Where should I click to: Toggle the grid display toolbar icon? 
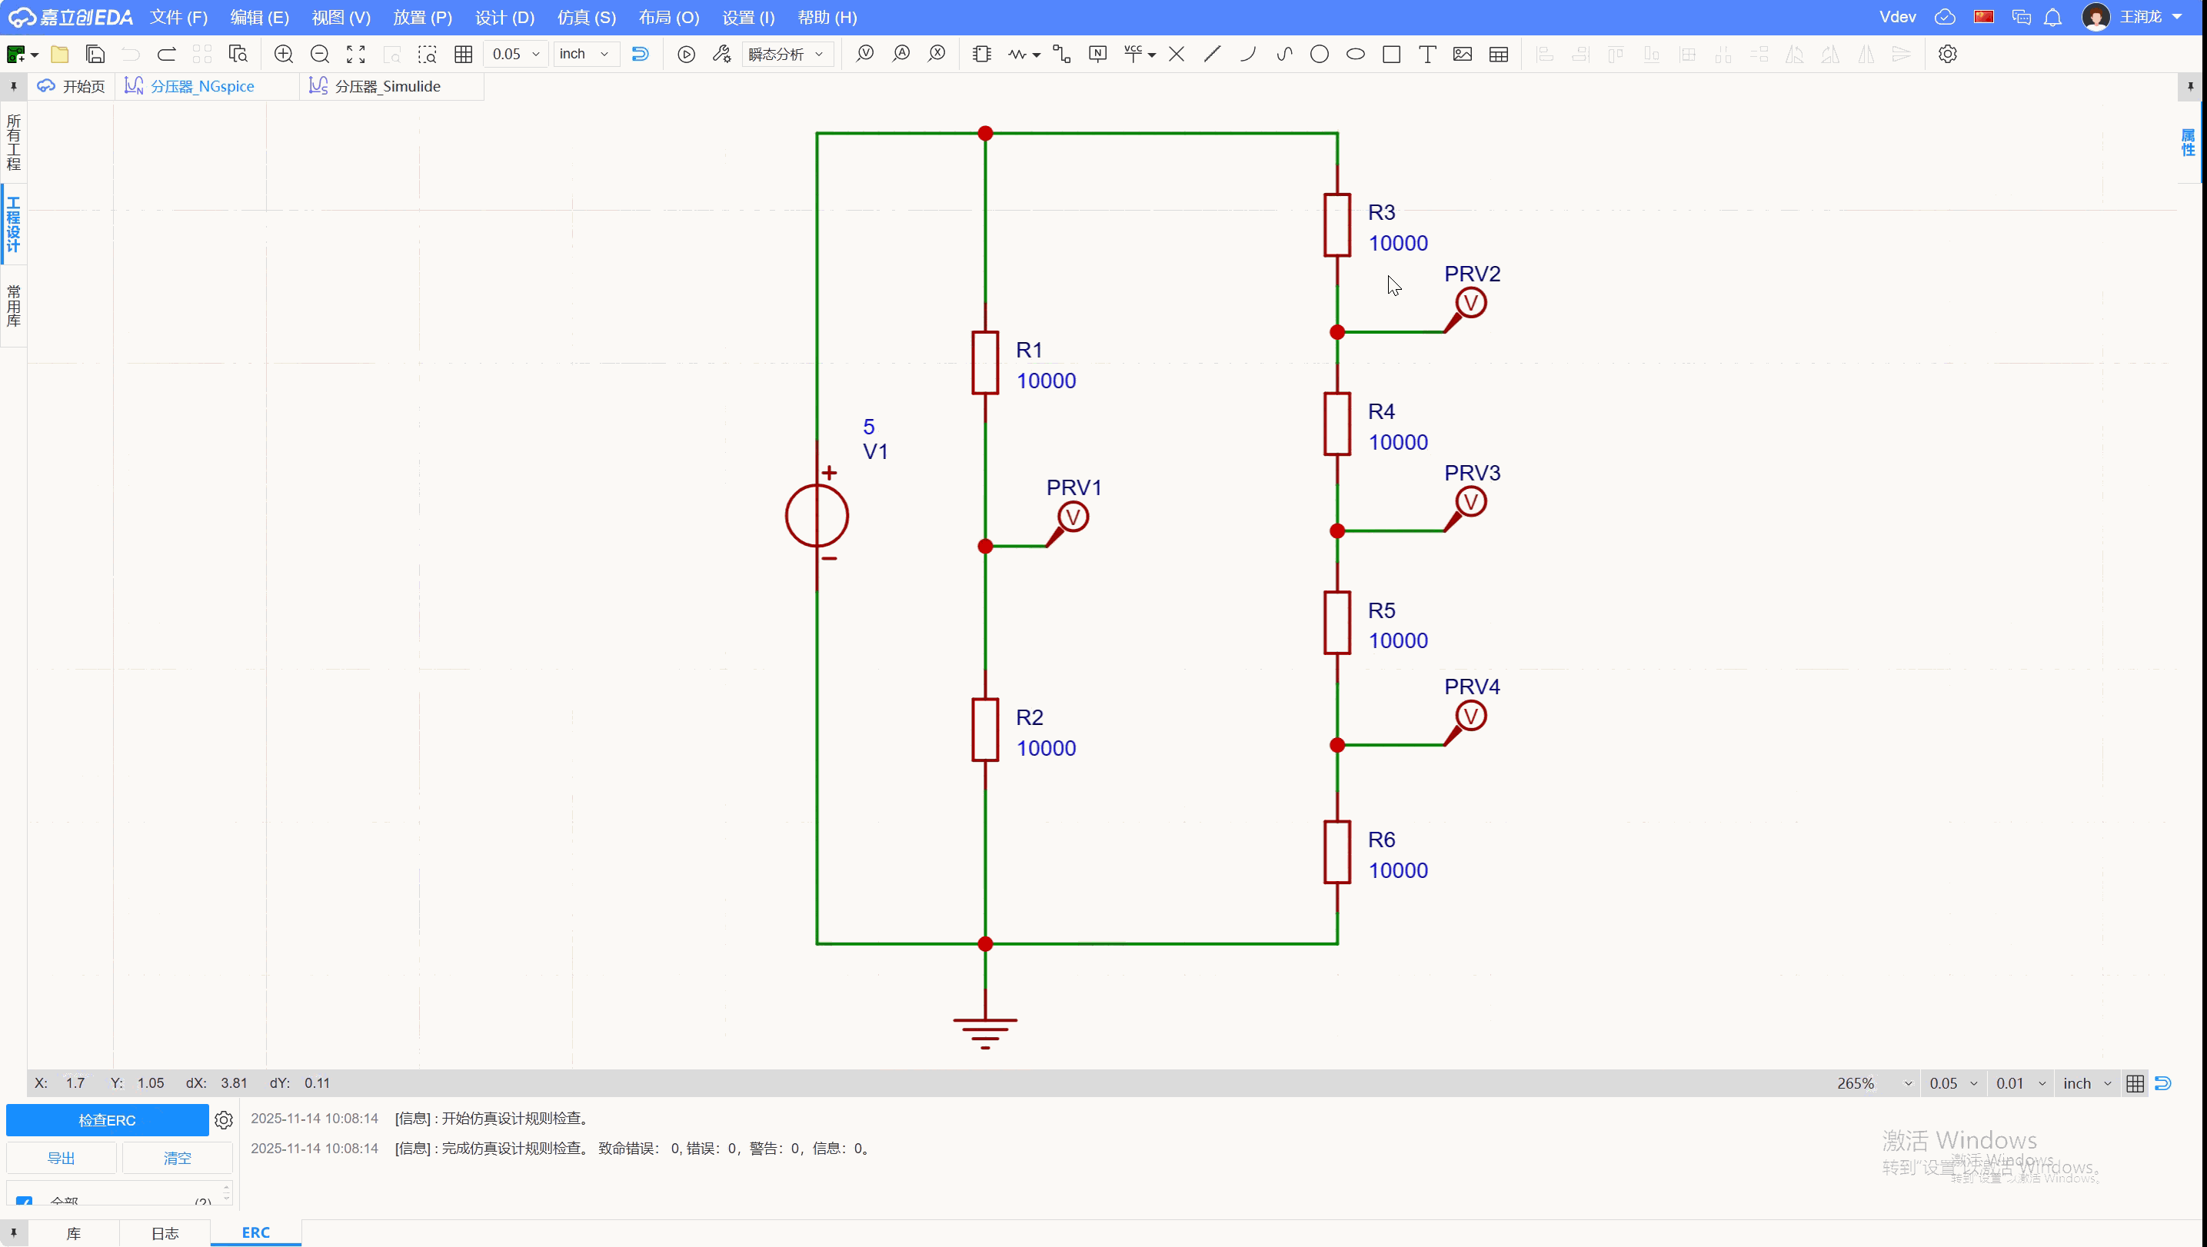click(x=464, y=54)
